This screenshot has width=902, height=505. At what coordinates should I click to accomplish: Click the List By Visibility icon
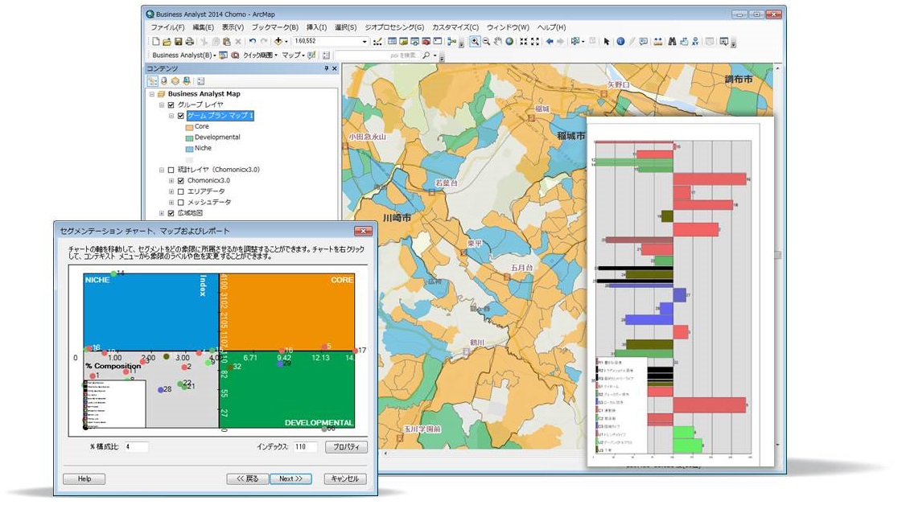point(175,81)
